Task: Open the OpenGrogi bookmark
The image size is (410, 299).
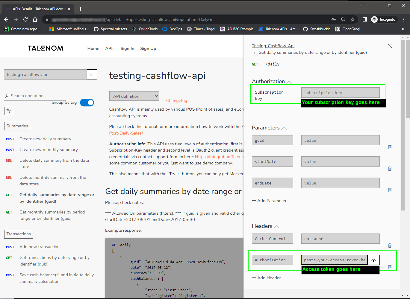Action: (x=348, y=29)
